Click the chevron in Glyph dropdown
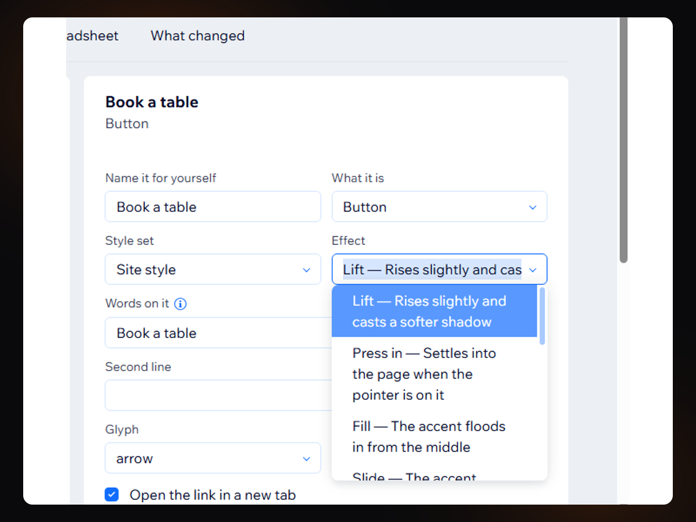696x522 pixels. [306, 459]
